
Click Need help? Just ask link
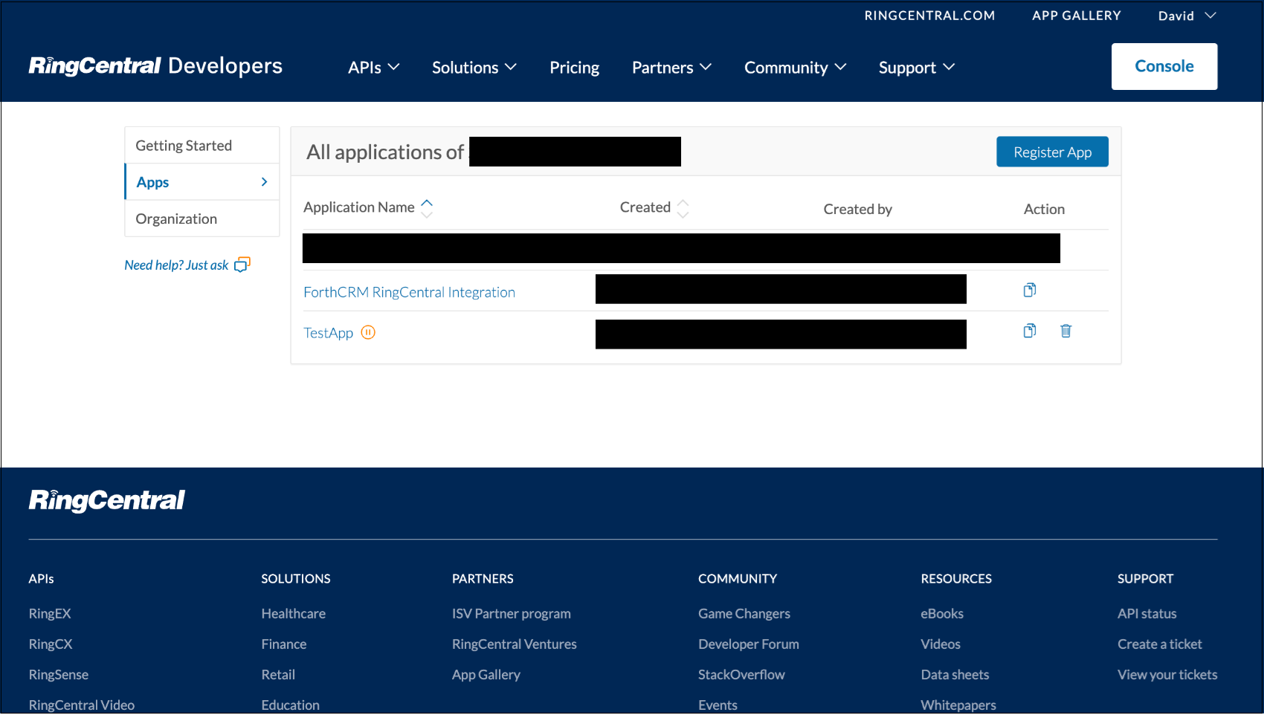176,265
